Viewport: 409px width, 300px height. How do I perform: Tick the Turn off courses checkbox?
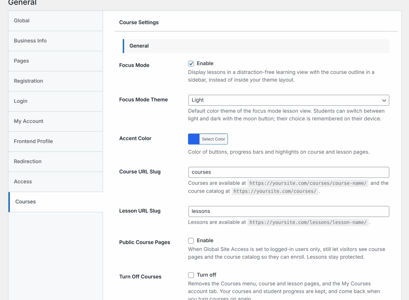point(191,275)
